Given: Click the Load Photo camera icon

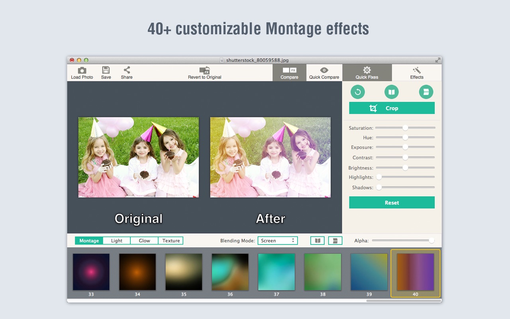Looking at the screenshot, I should coord(82,70).
